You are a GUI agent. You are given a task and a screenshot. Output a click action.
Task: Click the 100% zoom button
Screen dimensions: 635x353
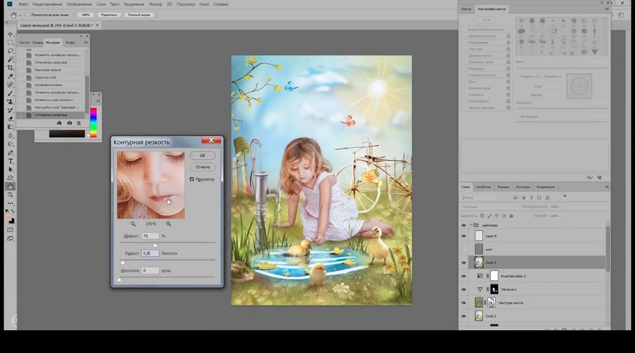click(85, 15)
